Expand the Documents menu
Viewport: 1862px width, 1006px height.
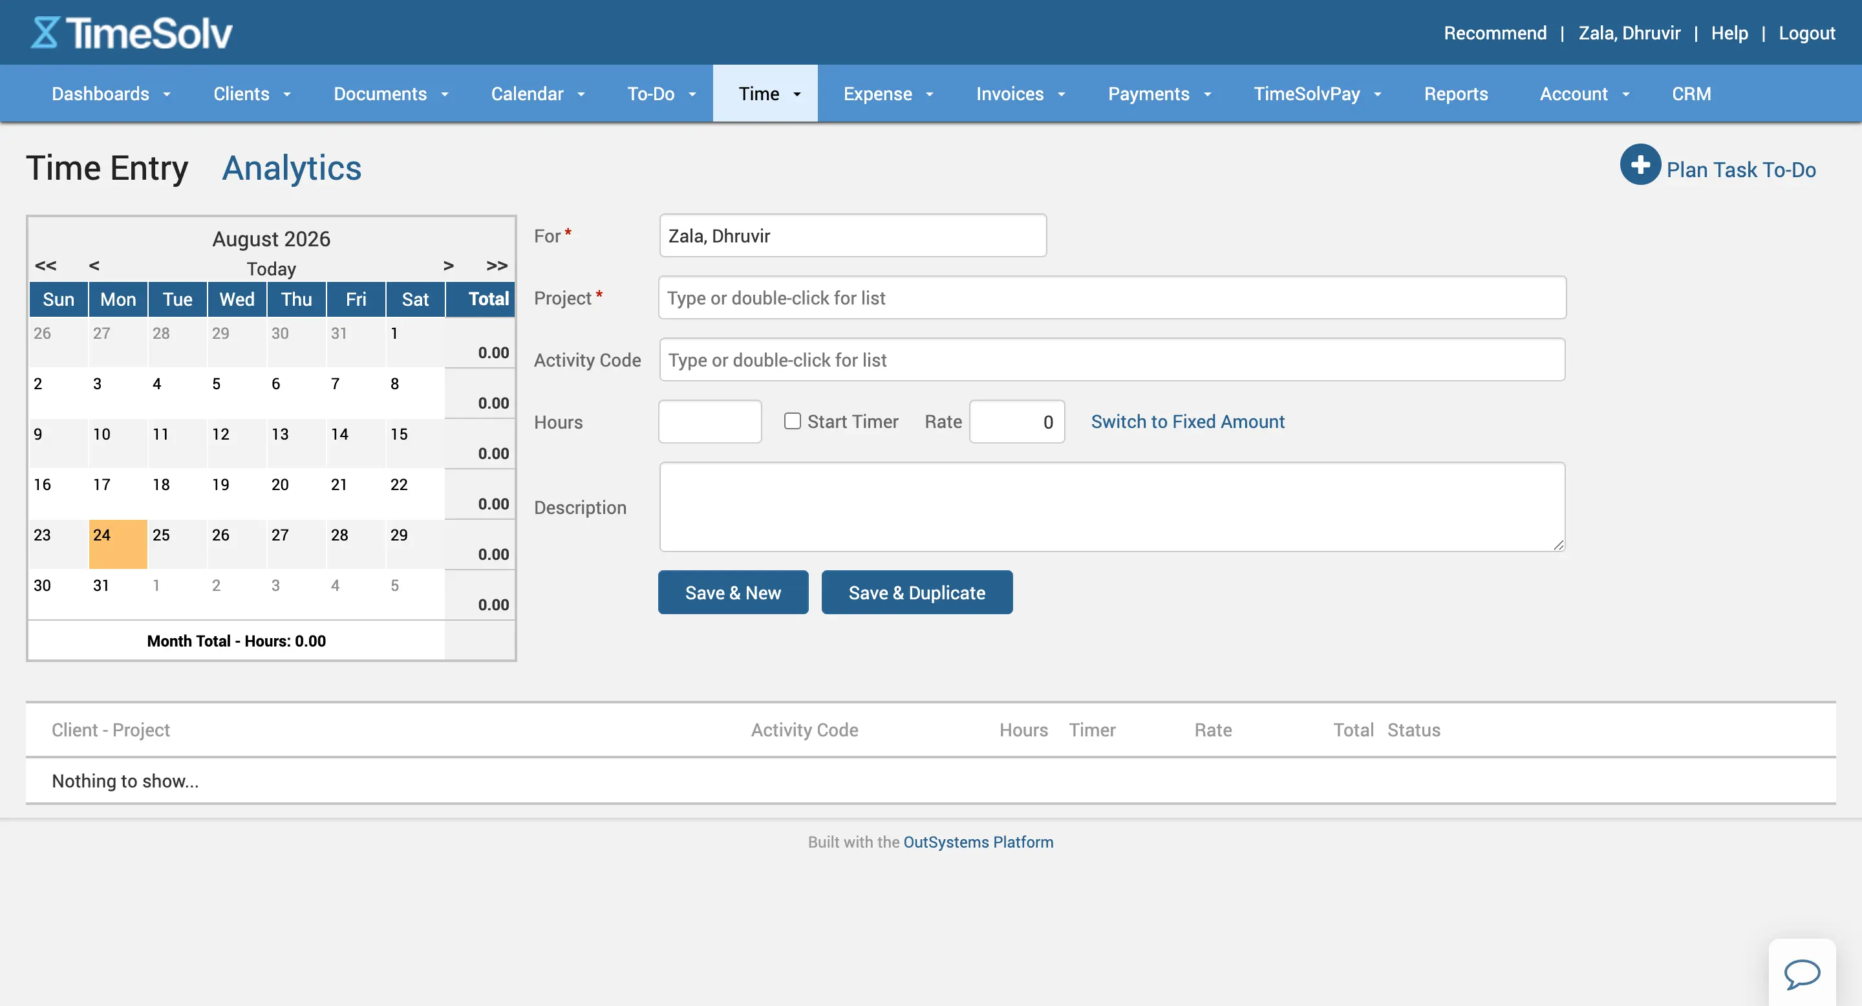point(391,94)
